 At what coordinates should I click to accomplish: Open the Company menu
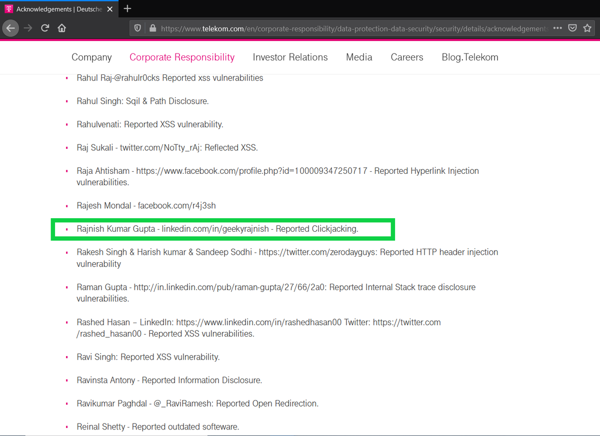pyautogui.click(x=91, y=57)
